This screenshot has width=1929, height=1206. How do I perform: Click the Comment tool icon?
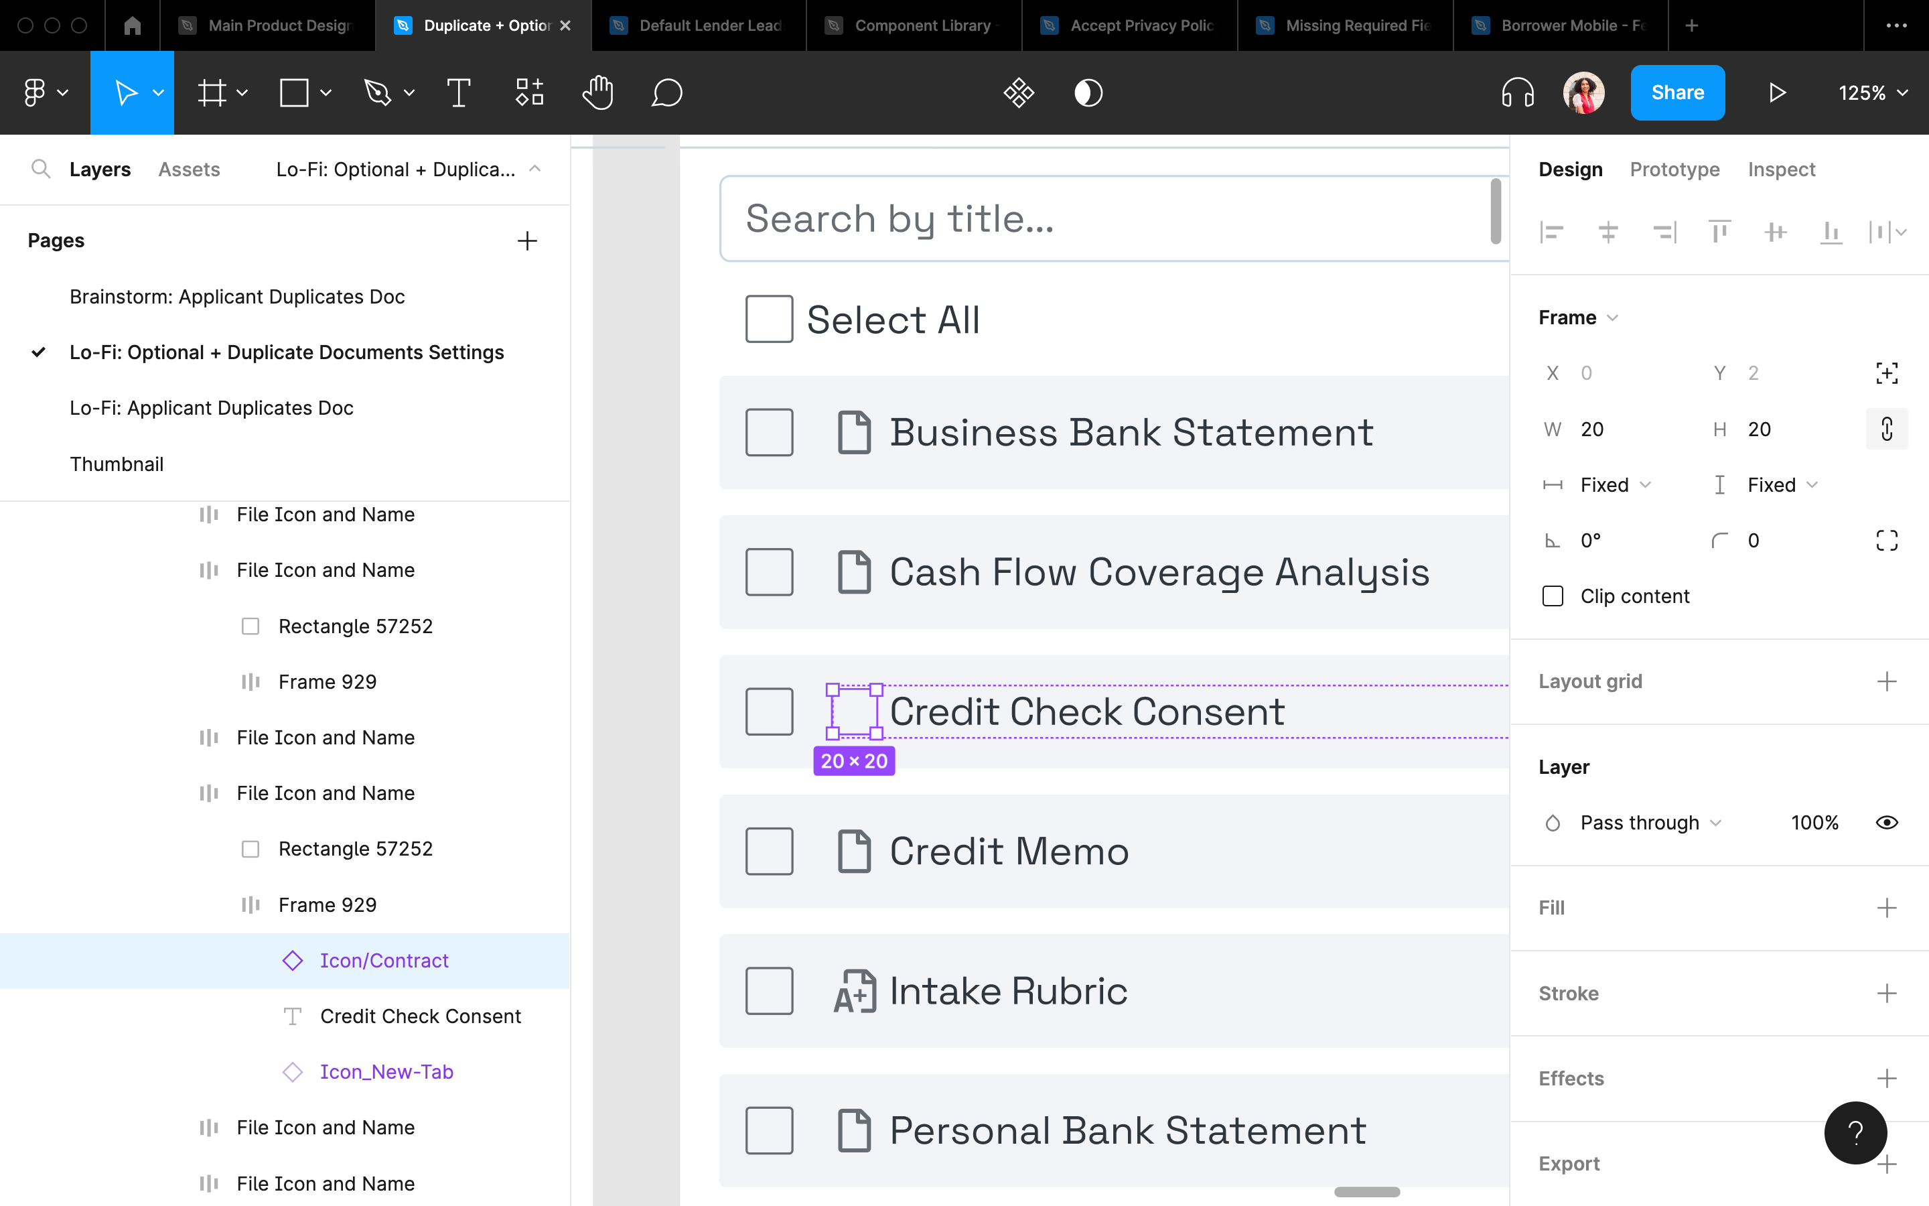pyautogui.click(x=668, y=93)
